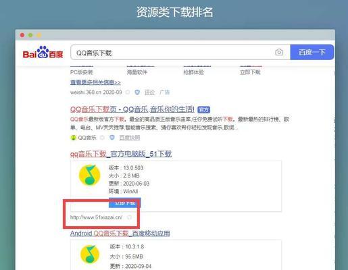
Task: Click the 评价 link beside weishi.360.cn
Action: [x=149, y=92]
